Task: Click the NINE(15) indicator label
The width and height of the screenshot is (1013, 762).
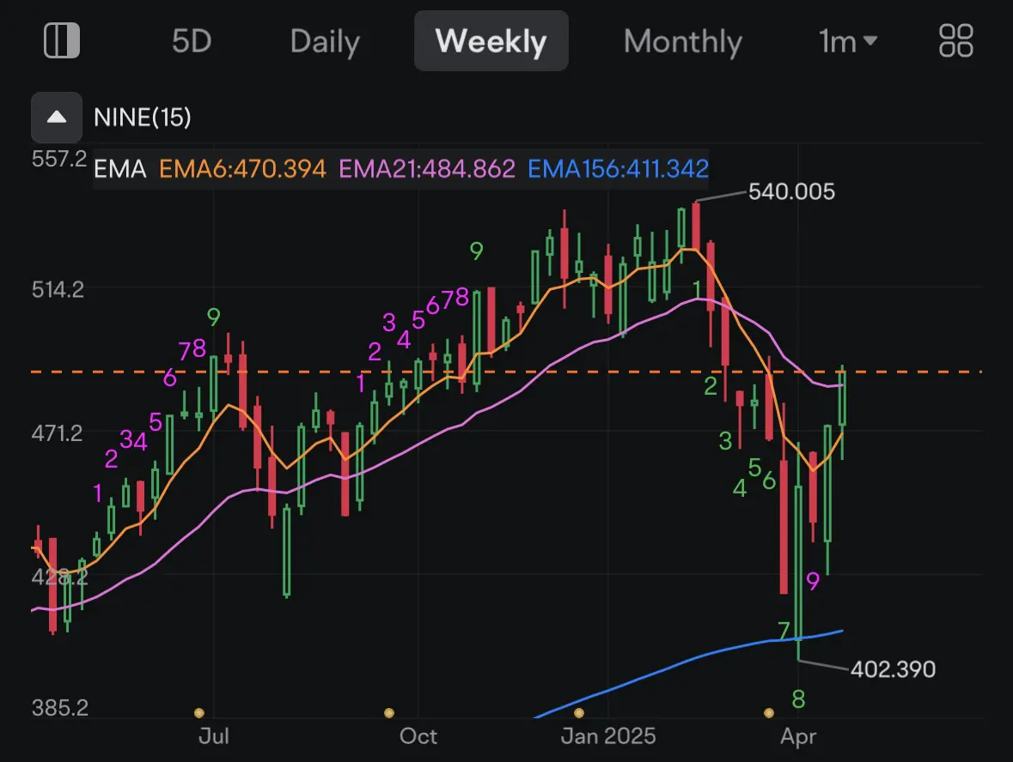Action: tap(142, 118)
